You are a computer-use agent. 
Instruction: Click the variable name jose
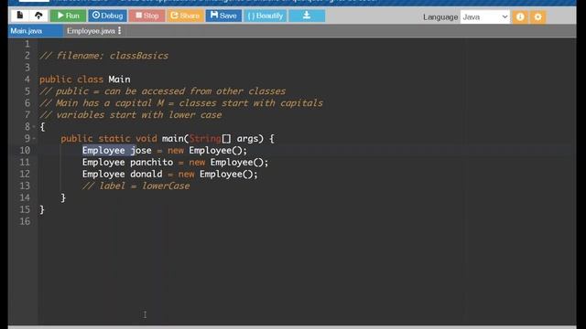click(141, 150)
